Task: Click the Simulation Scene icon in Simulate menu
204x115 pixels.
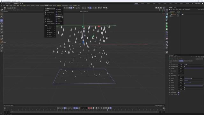Action: 46,12
